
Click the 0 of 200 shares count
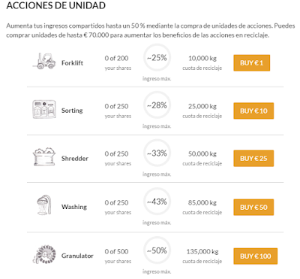point(116,58)
